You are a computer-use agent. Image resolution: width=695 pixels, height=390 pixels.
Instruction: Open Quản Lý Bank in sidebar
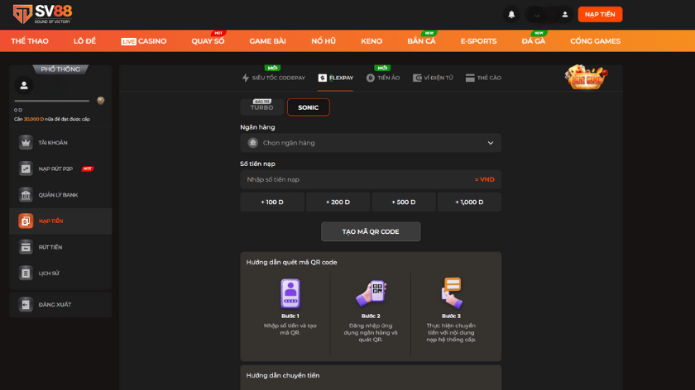coord(60,195)
